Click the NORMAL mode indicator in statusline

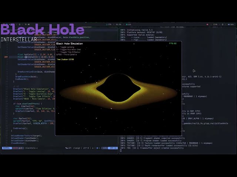(7, 148)
